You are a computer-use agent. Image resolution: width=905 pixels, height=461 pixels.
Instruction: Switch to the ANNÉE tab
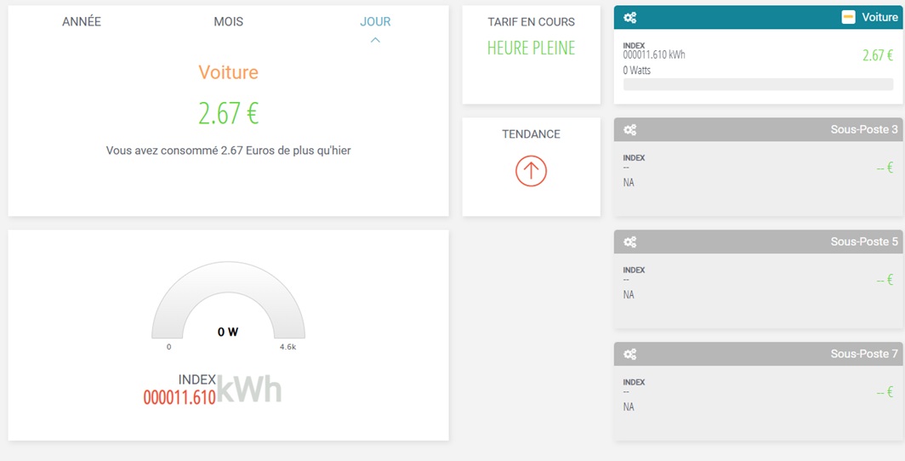[x=82, y=22]
